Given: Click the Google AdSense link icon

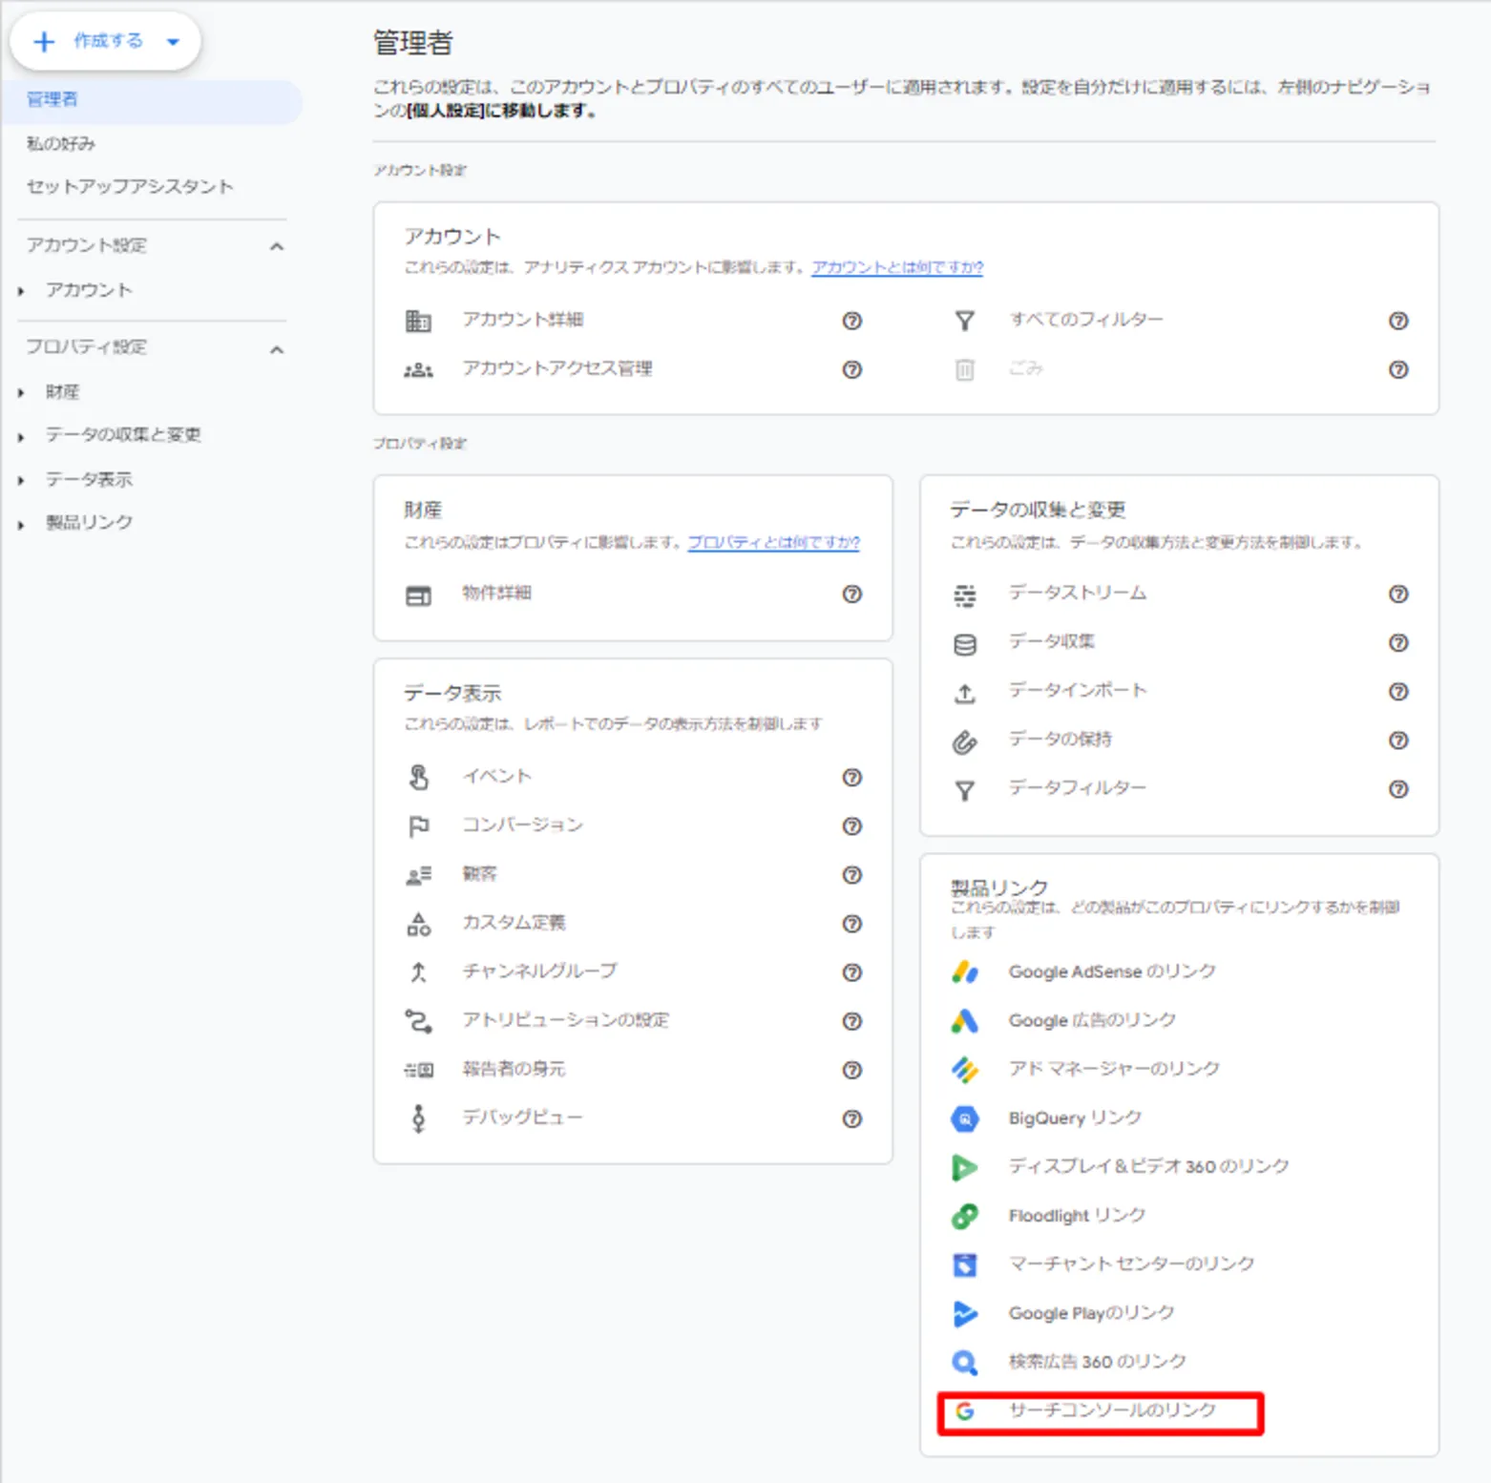Looking at the screenshot, I should (965, 971).
